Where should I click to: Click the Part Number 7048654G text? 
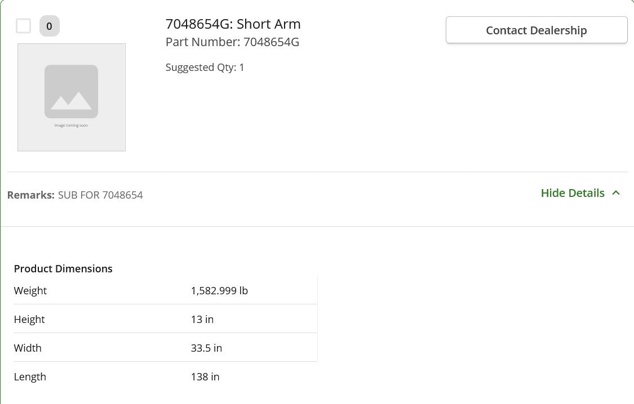tap(232, 42)
